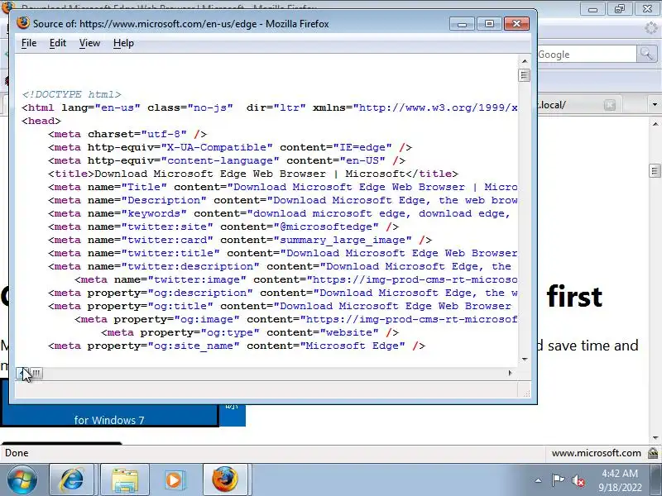Click the muted volume tray icon
This screenshot has height=496, width=662.
tap(578, 480)
